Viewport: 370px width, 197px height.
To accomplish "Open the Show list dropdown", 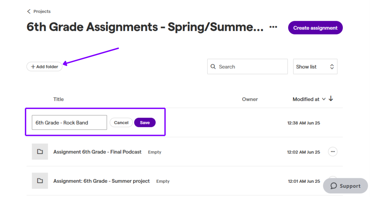I will (315, 67).
